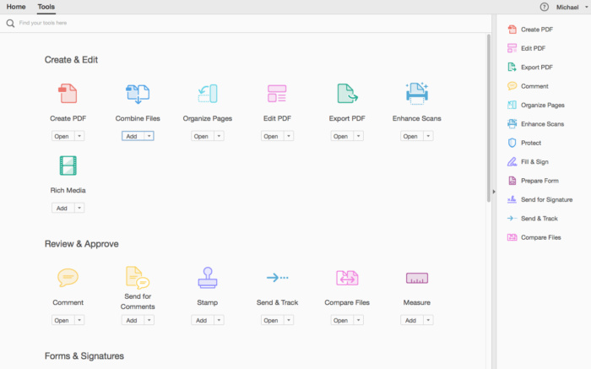
Task: Select Fill & Sign in right sidebar
Action: (x=535, y=161)
